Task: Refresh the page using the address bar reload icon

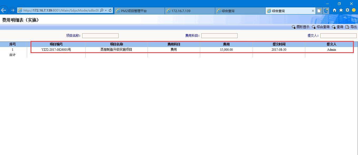Action: tap(110, 11)
